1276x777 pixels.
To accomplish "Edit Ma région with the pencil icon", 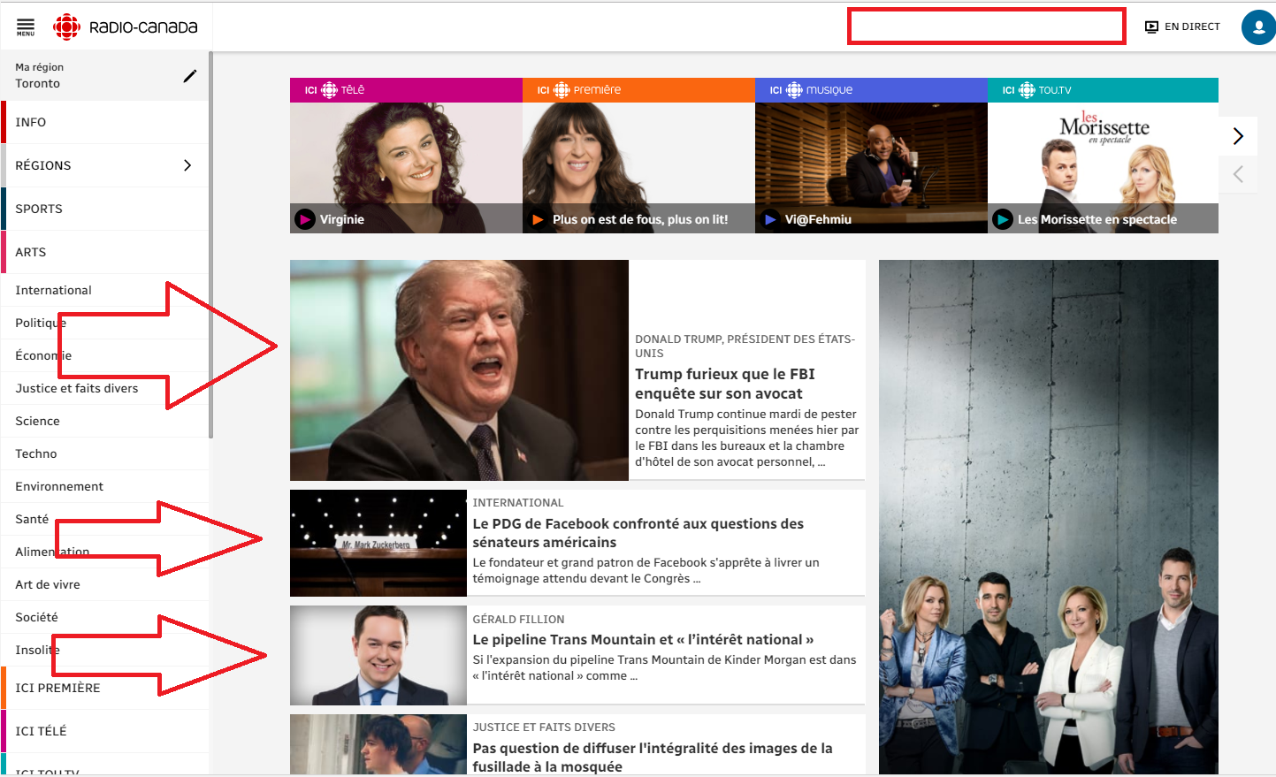I will coord(189,76).
